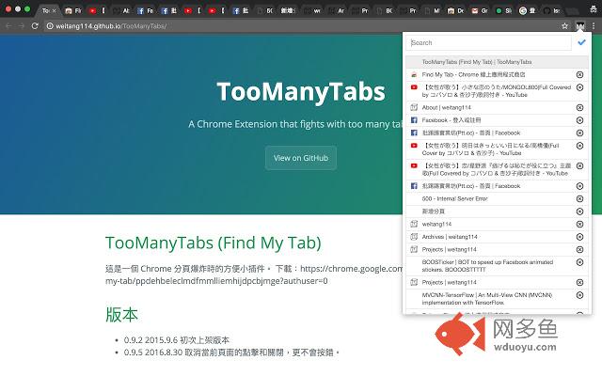Toggle the blue checkmark beside Search
The width and height of the screenshot is (602, 376).
coord(581,42)
